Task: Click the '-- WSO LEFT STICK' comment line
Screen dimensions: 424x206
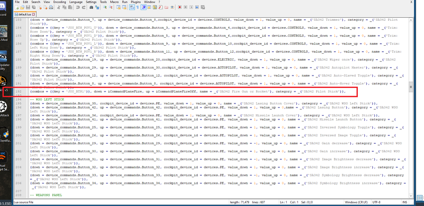Action: click(47, 99)
